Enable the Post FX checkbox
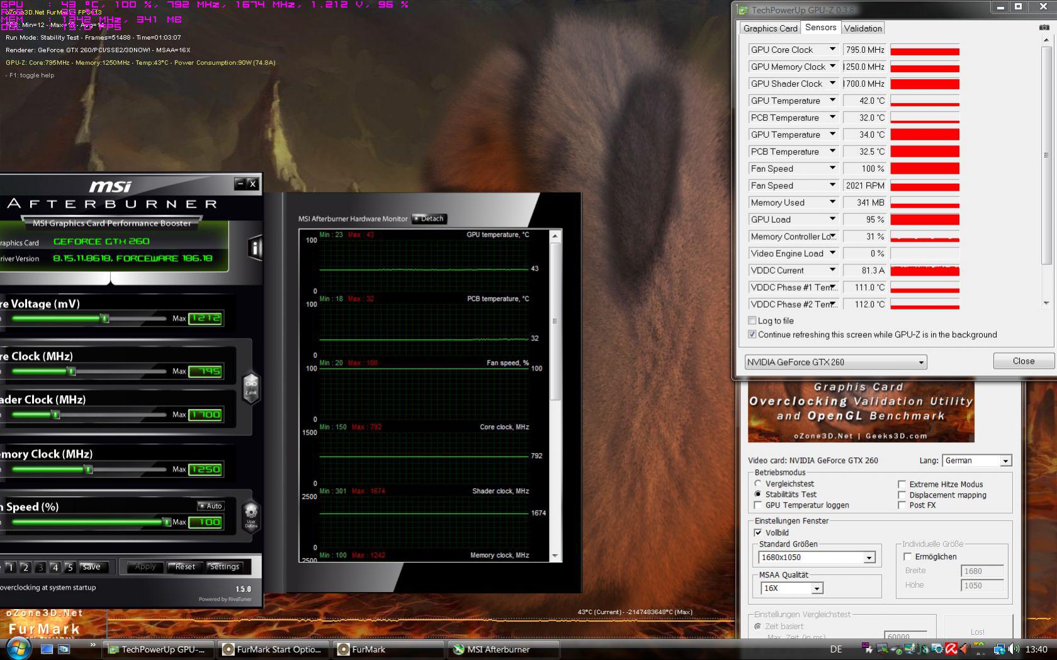Image resolution: width=1057 pixels, height=660 pixels. tap(902, 505)
